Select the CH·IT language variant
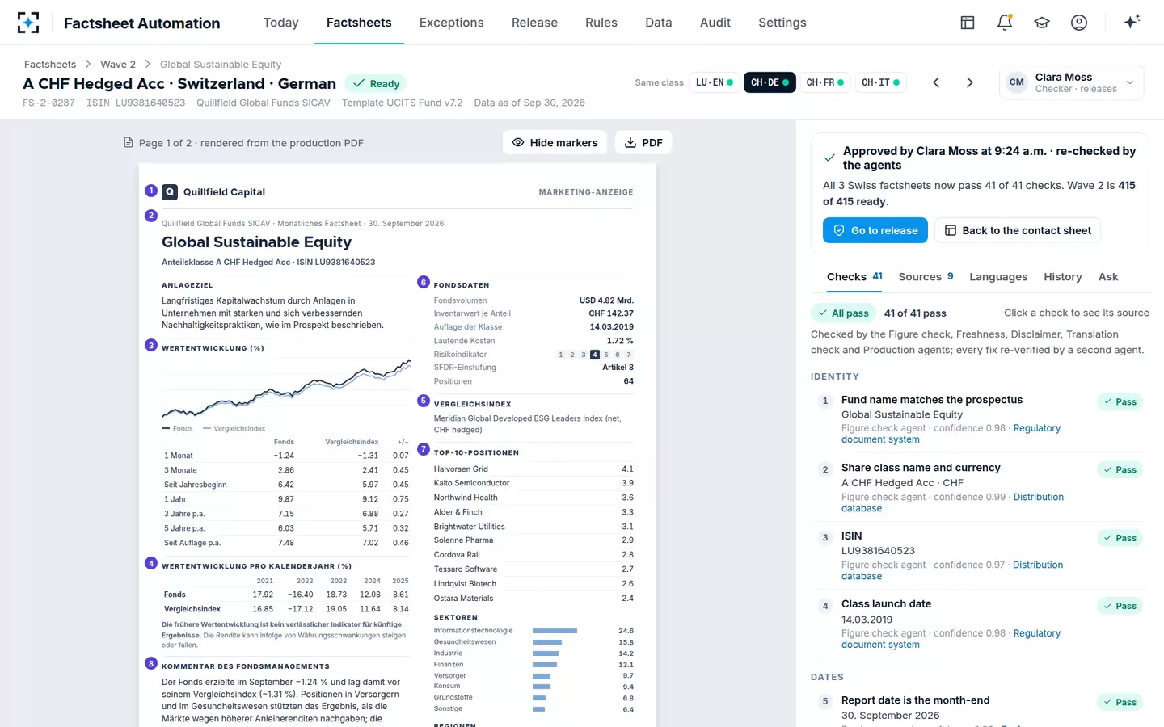Viewport: 1164px width, 727px height. (x=880, y=82)
